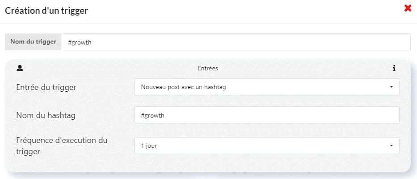Close the Création d'un trigger dialog
Image resolution: width=417 pixels, height=179 pixels.
coord(408,8)
